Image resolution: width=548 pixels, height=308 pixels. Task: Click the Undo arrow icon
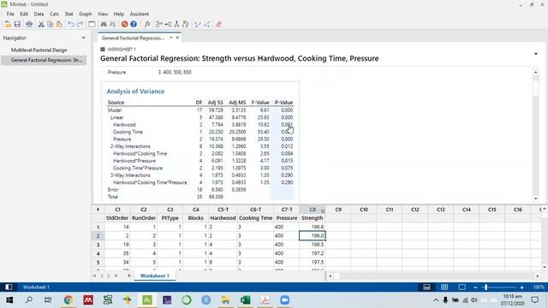point(71,24)
